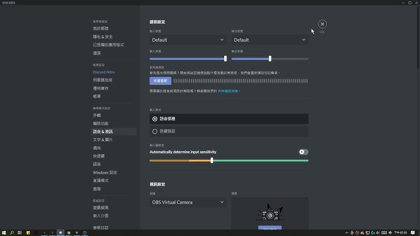
Task: Open the output device Default dropdown
Action: click(x=270, y=40)
